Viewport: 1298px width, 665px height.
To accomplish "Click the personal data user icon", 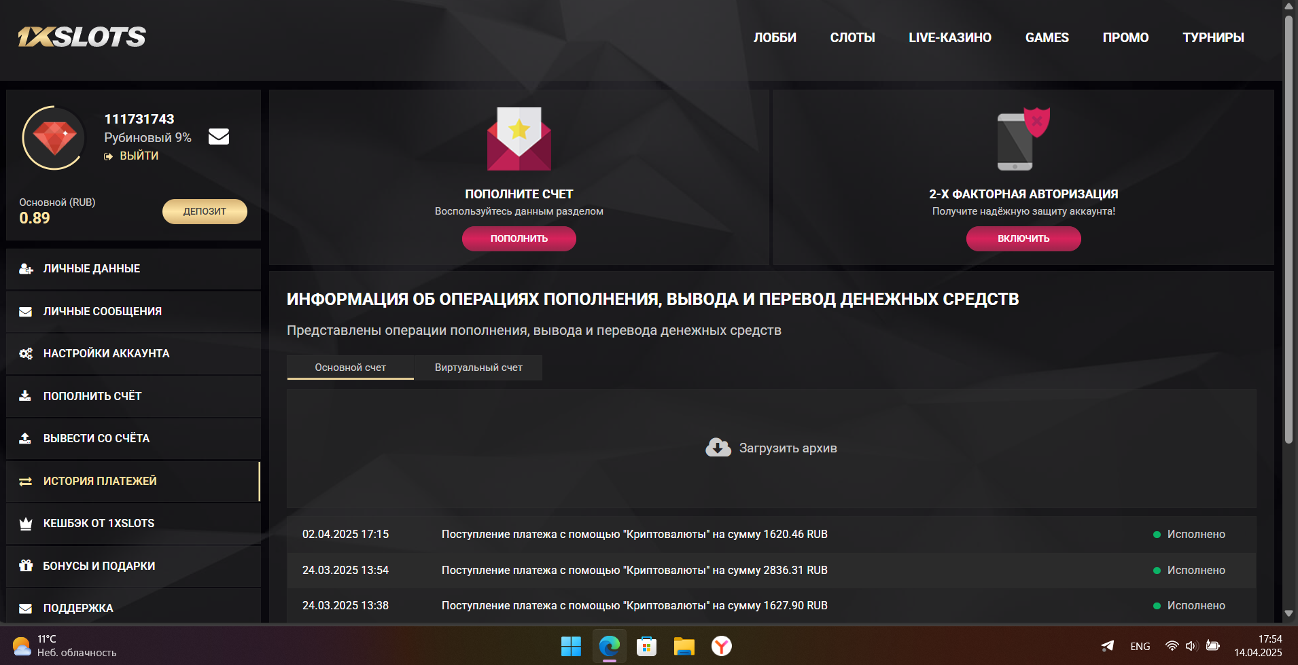I will (26, 269).
